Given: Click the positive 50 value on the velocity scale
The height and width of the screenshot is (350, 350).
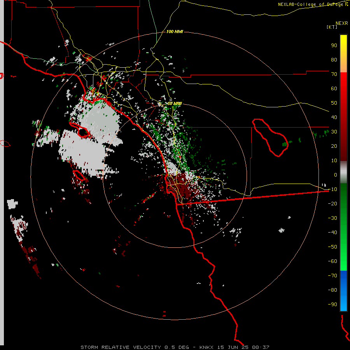Looking at the screenshot, I should pyautogui.click(x=334, y=103).
